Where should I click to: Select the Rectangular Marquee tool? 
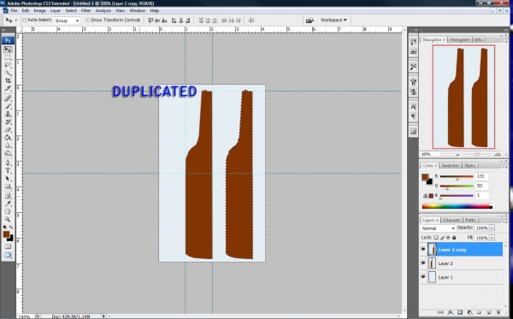(9, 57)
